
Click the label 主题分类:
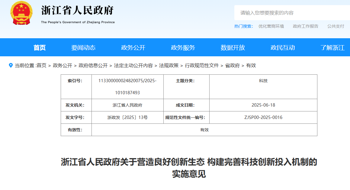(x=185, y=81)
